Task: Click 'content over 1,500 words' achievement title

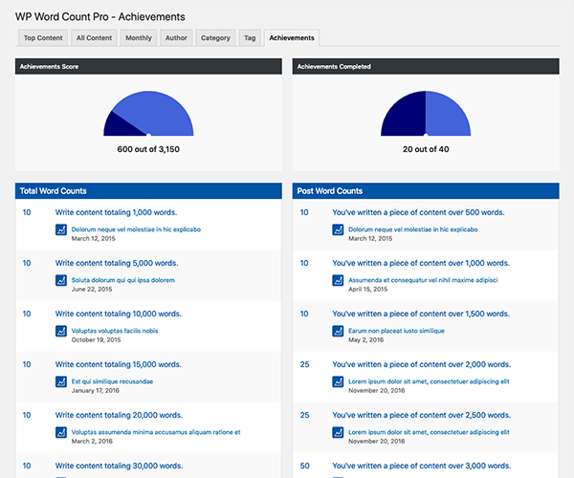Action: [421, 314]
